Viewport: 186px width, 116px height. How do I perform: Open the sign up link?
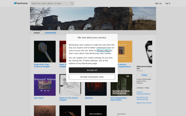[158, 3]
